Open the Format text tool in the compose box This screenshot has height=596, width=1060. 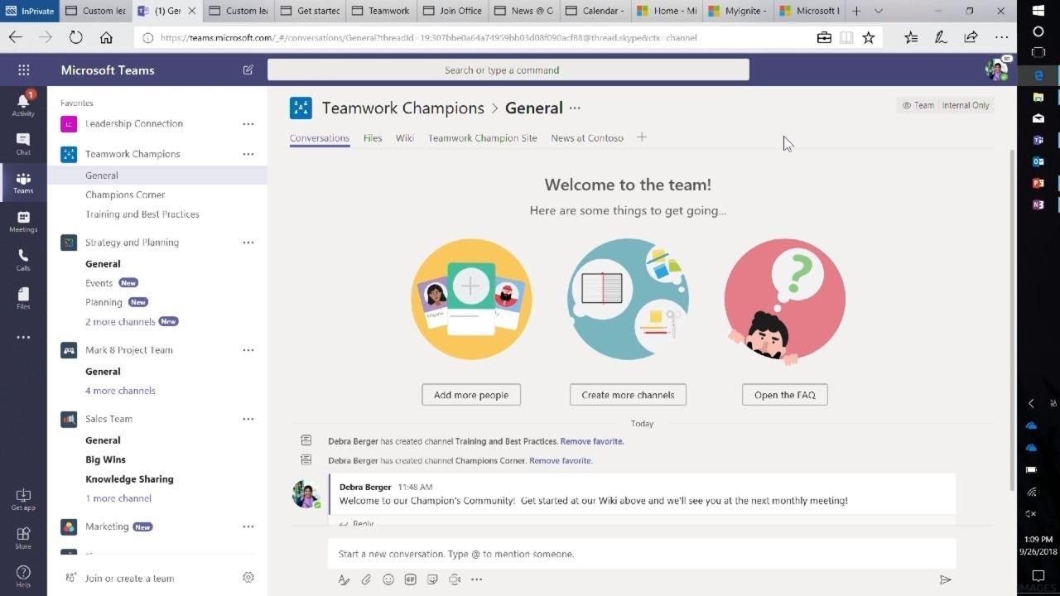click(x=344, y=579)
